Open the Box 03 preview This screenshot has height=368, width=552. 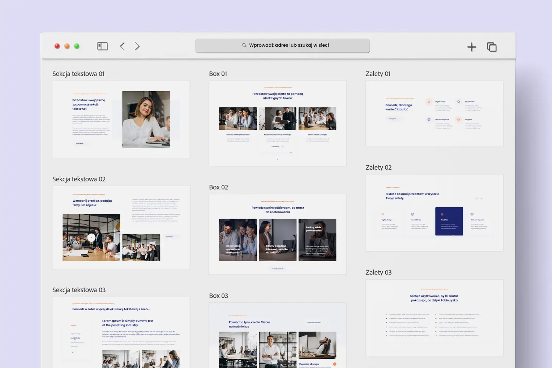pos(277,335)
